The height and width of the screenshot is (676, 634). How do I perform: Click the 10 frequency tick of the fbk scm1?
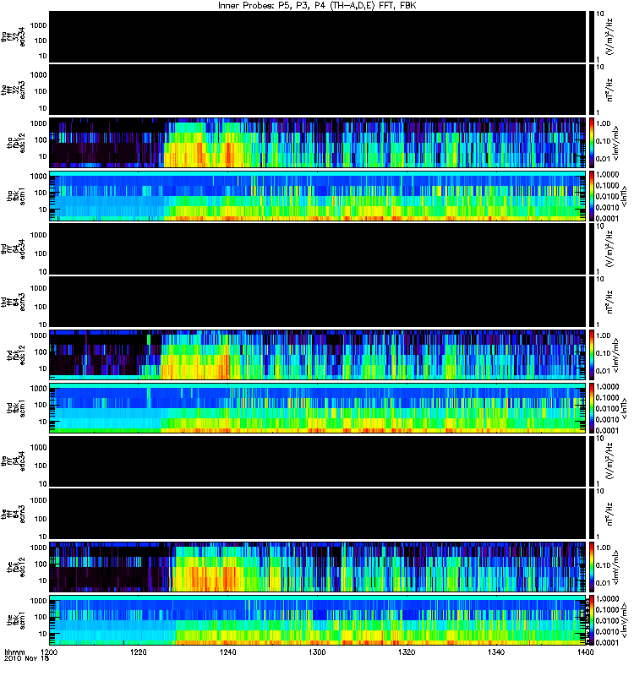tap(43, 635)
